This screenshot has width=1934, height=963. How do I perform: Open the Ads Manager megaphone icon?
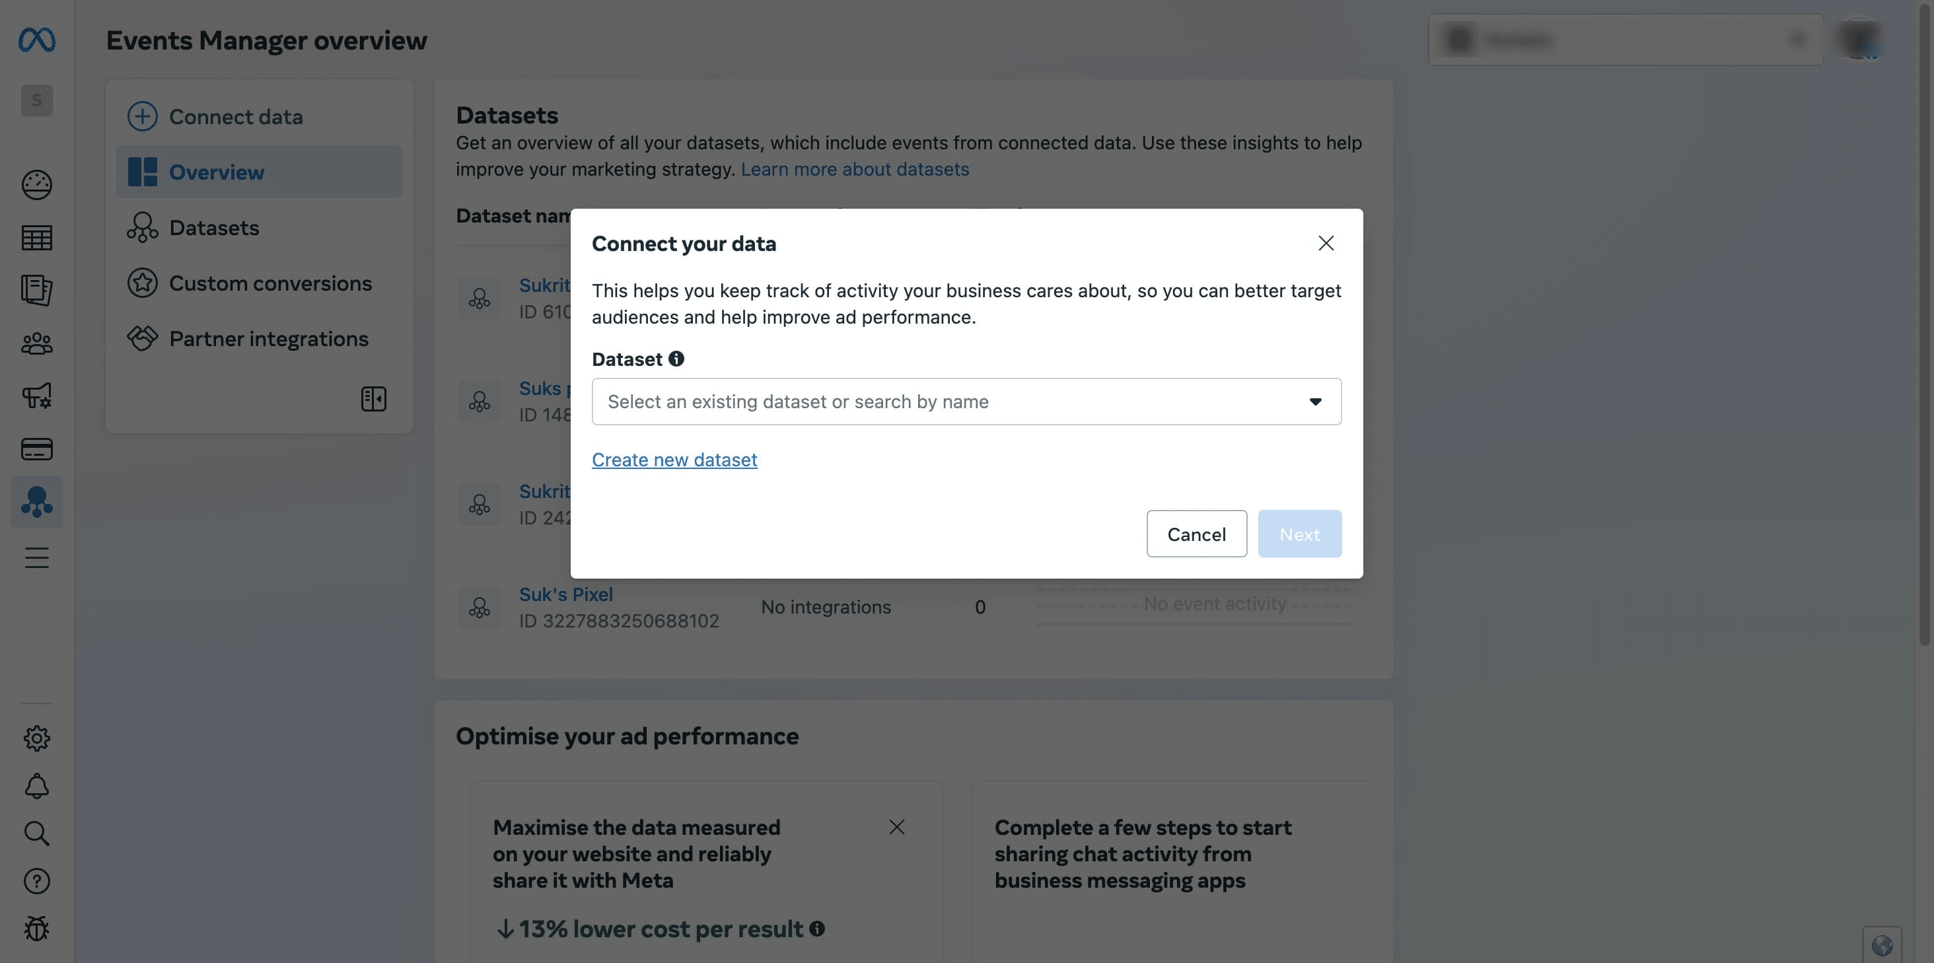point(37,396)
